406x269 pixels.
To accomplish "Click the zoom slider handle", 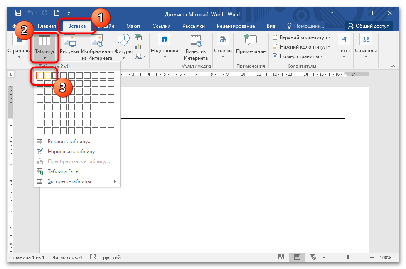I will [x=348, y=257].
